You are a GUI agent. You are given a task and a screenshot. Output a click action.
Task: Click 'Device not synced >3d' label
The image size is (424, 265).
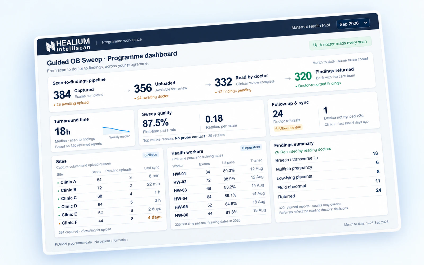[x=344, y=117]
